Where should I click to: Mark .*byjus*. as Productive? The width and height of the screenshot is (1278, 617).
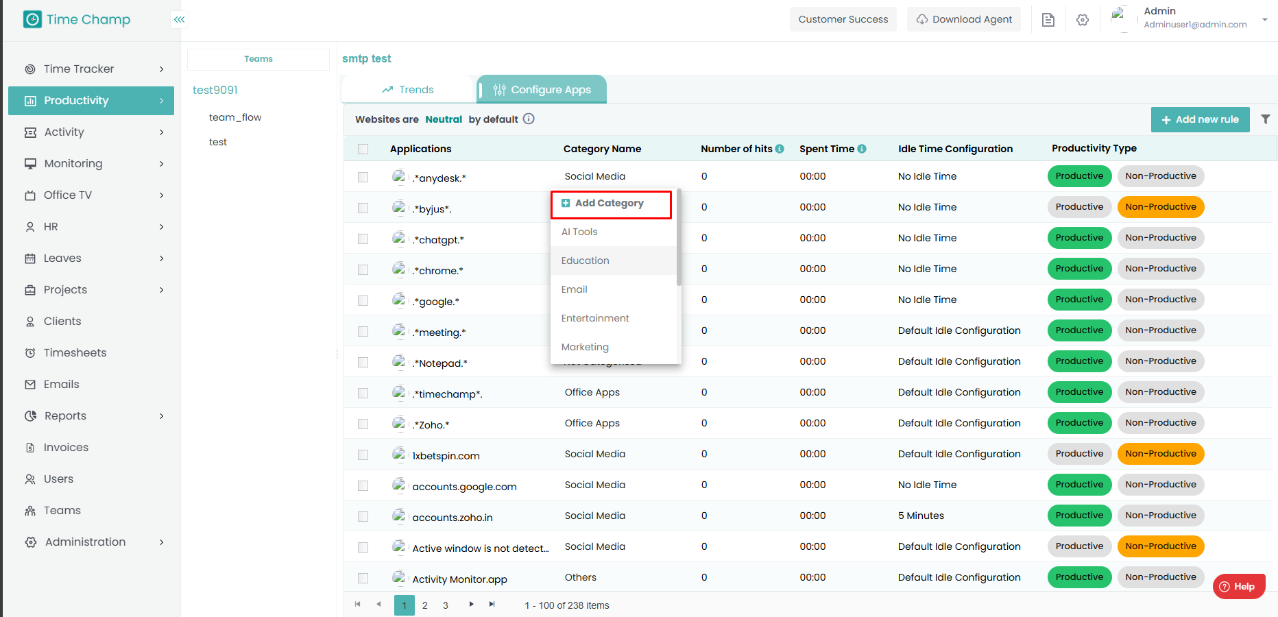[x=1079, y=207]
